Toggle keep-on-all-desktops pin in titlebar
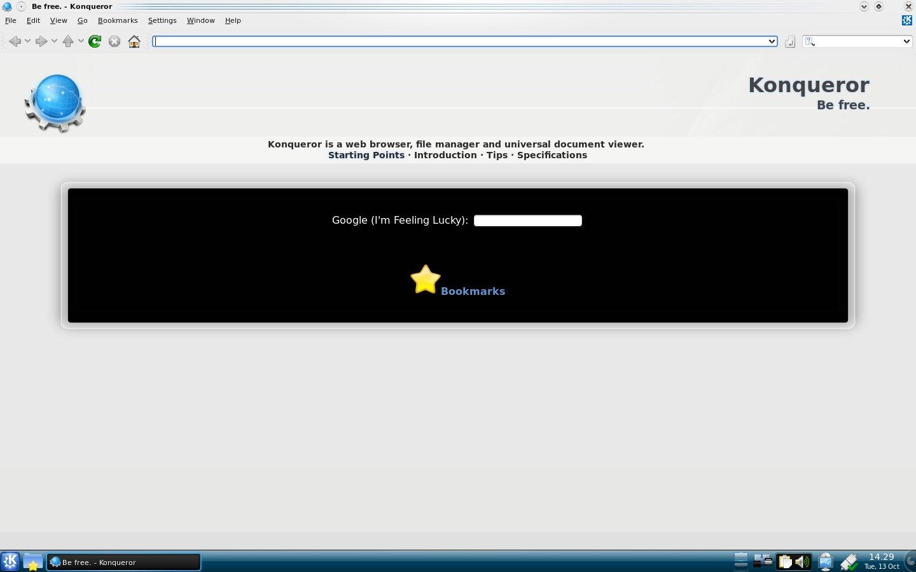This screenshot has height=572, width=916. (x=21, y=6)
